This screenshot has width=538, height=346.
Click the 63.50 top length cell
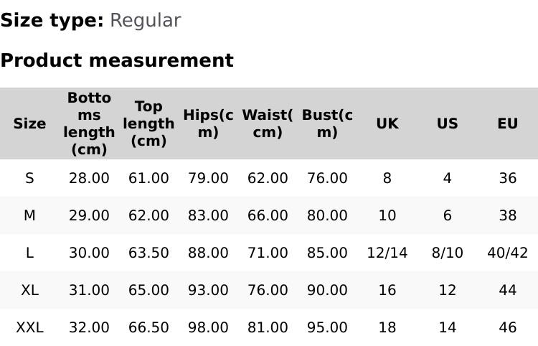click(x=148, y=253)
